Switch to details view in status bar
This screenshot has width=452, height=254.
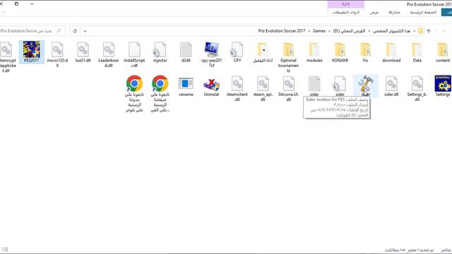[x=5, y=249]
